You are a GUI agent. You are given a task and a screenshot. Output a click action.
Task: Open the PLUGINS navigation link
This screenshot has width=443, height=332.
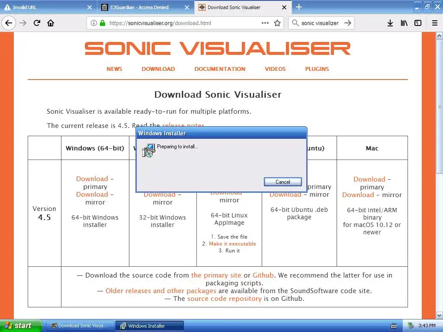(x=317, y=69)
